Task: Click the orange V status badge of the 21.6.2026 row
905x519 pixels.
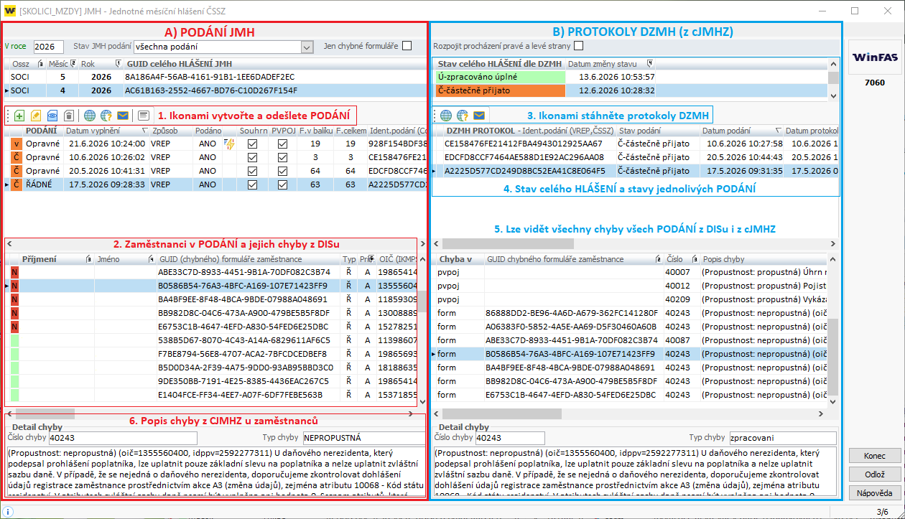Action: pos(16,144)
